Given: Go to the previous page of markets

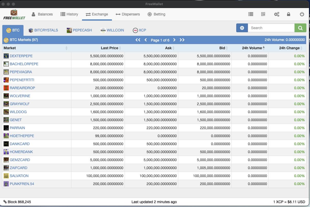Looking at the screenshot, I should click(146, 40).
